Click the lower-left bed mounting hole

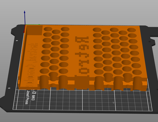(9, 88)
